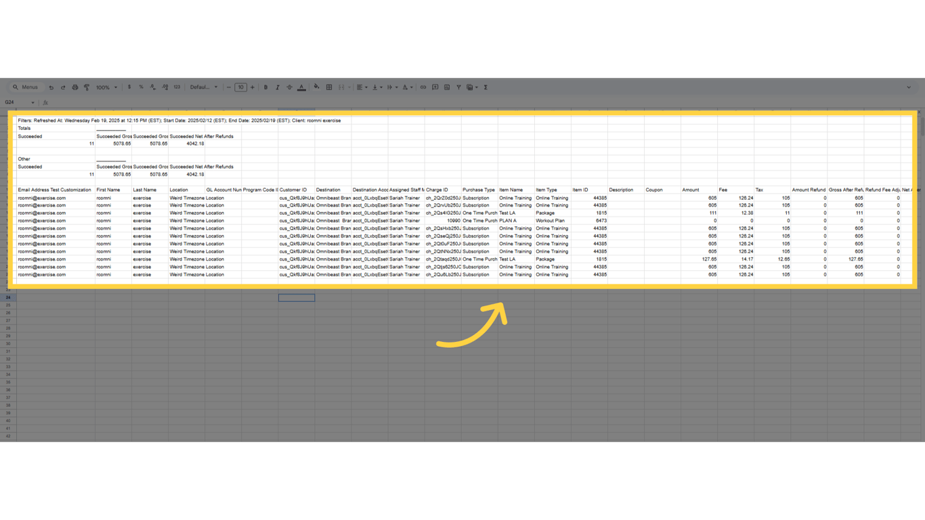This screenshot has width=925, height=520.
Task: Click the Undo button
Action: pyautogui.click(x=51, y=87)
